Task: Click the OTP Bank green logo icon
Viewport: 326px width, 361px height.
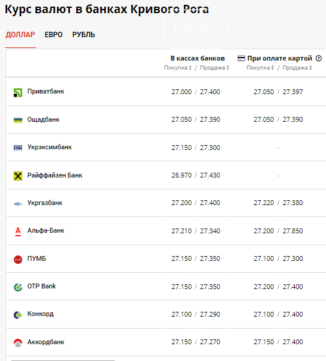Action: click(18, 287)
